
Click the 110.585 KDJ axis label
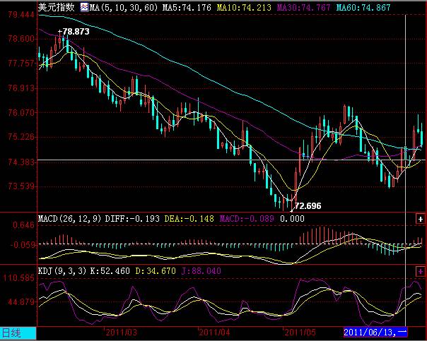pyautogui.click(x=19, y=278)
